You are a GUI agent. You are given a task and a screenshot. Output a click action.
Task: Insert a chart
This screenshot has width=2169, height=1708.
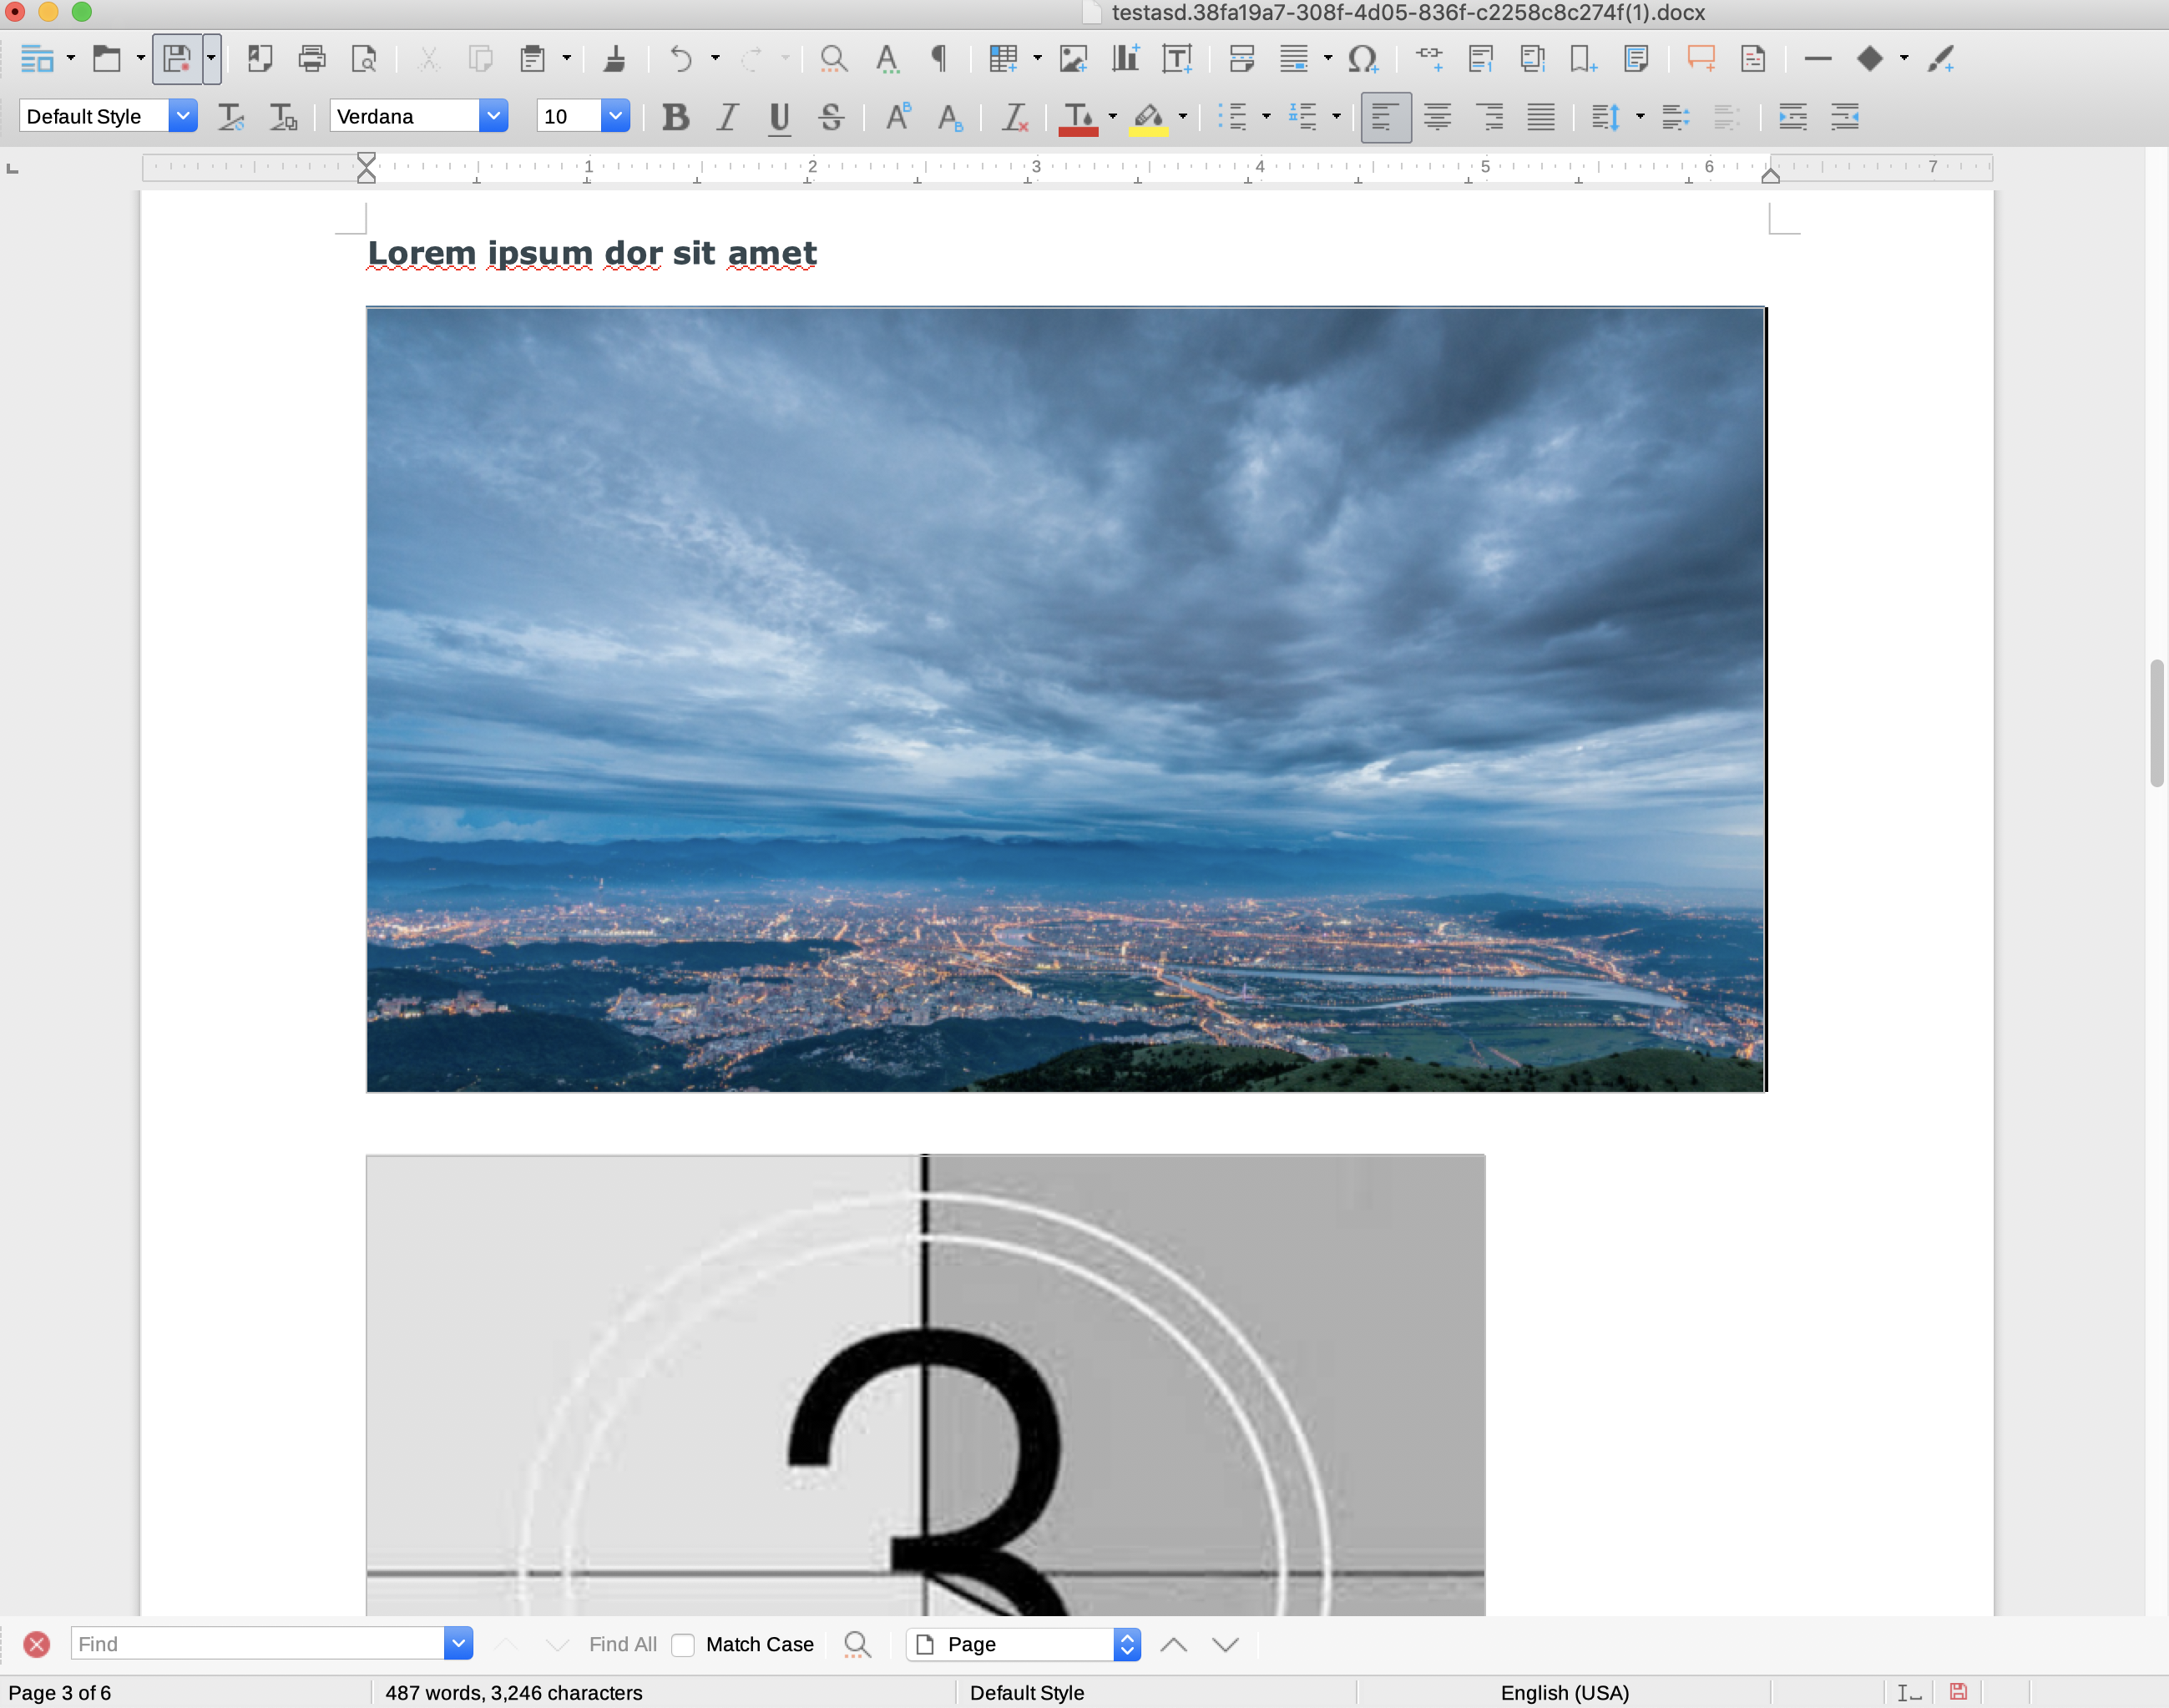pyautogui.click(x=1126, y=59)
